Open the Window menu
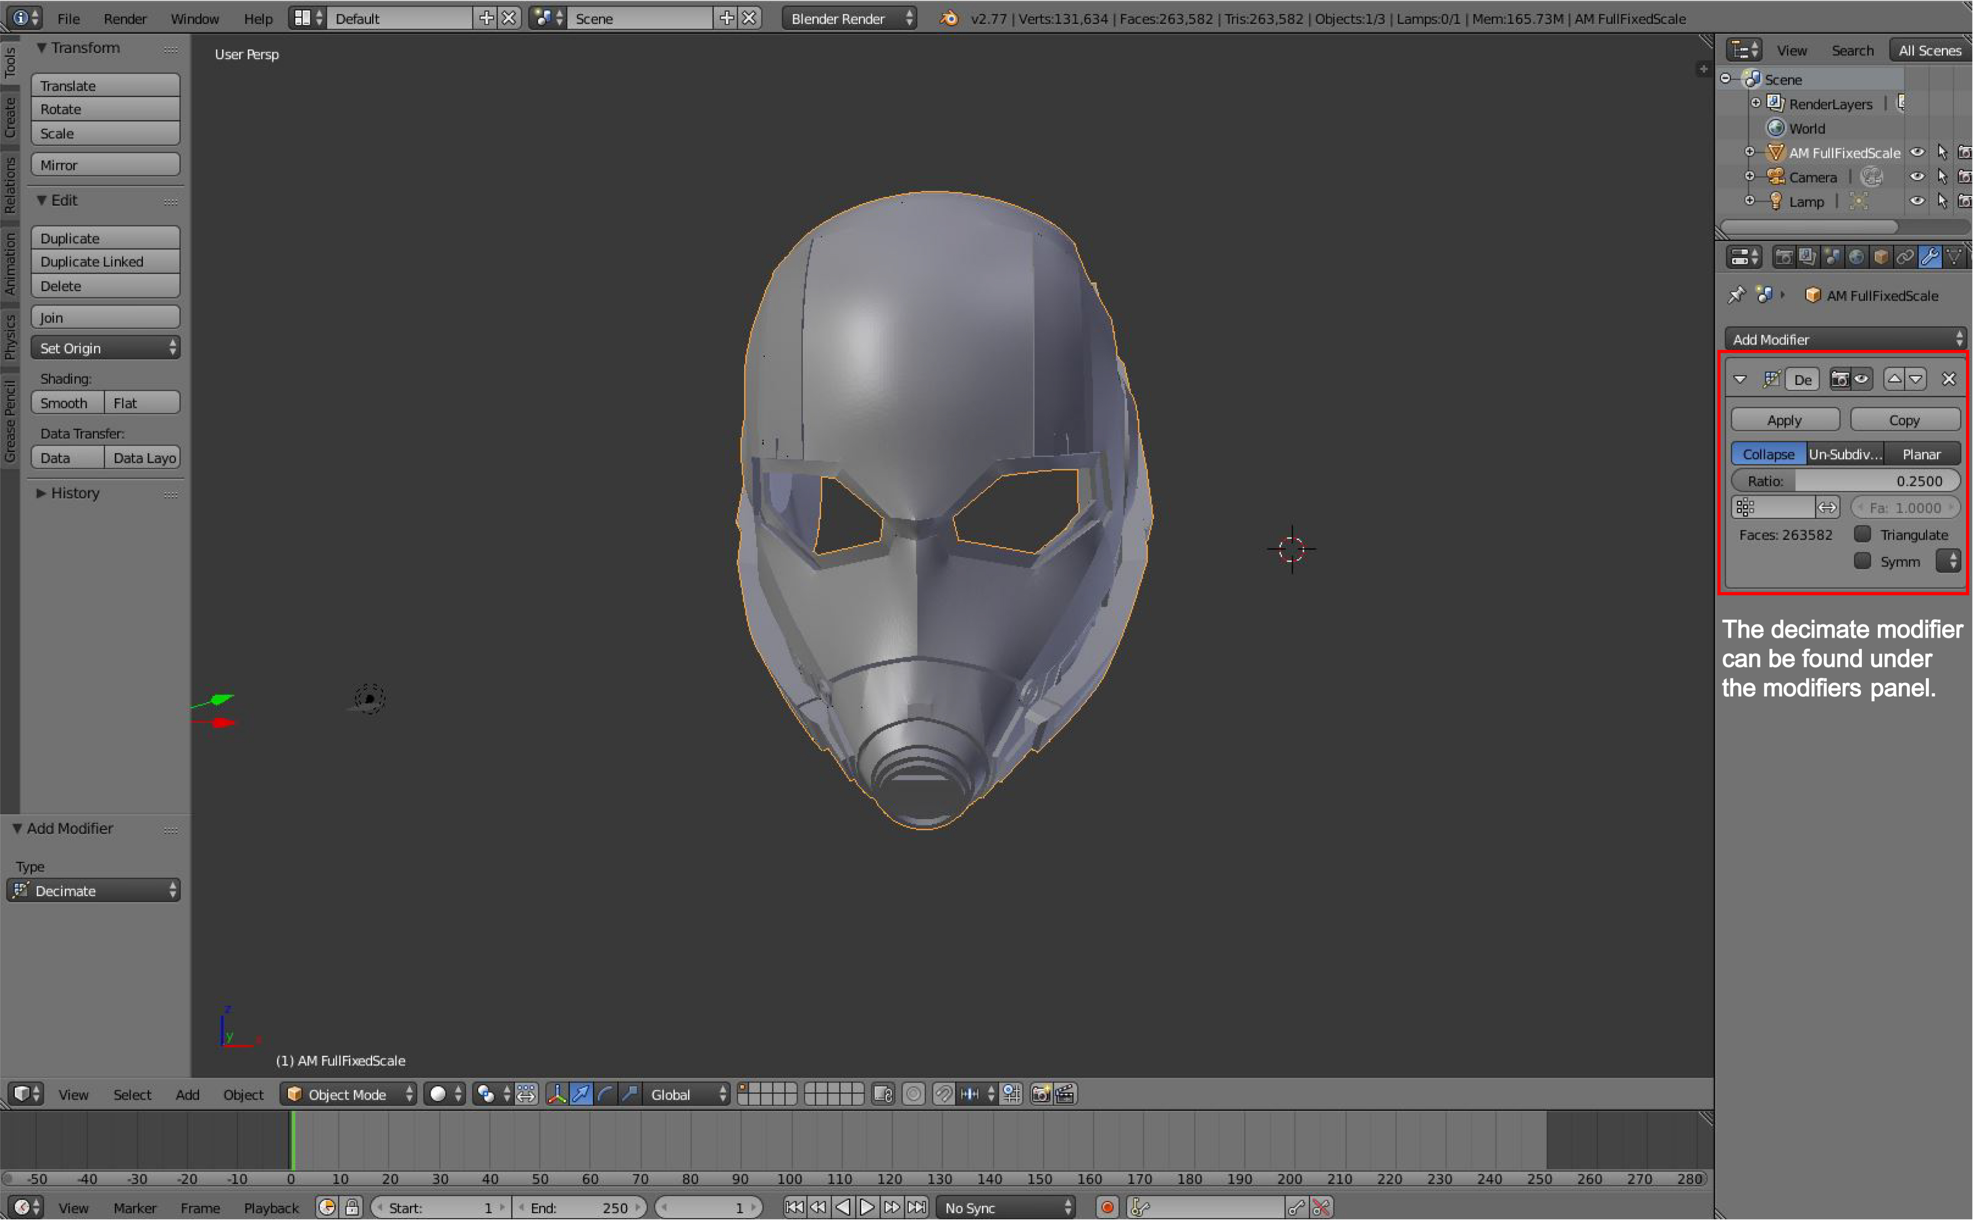The width and height of the screenshot is (1973, 1220). 194,19
